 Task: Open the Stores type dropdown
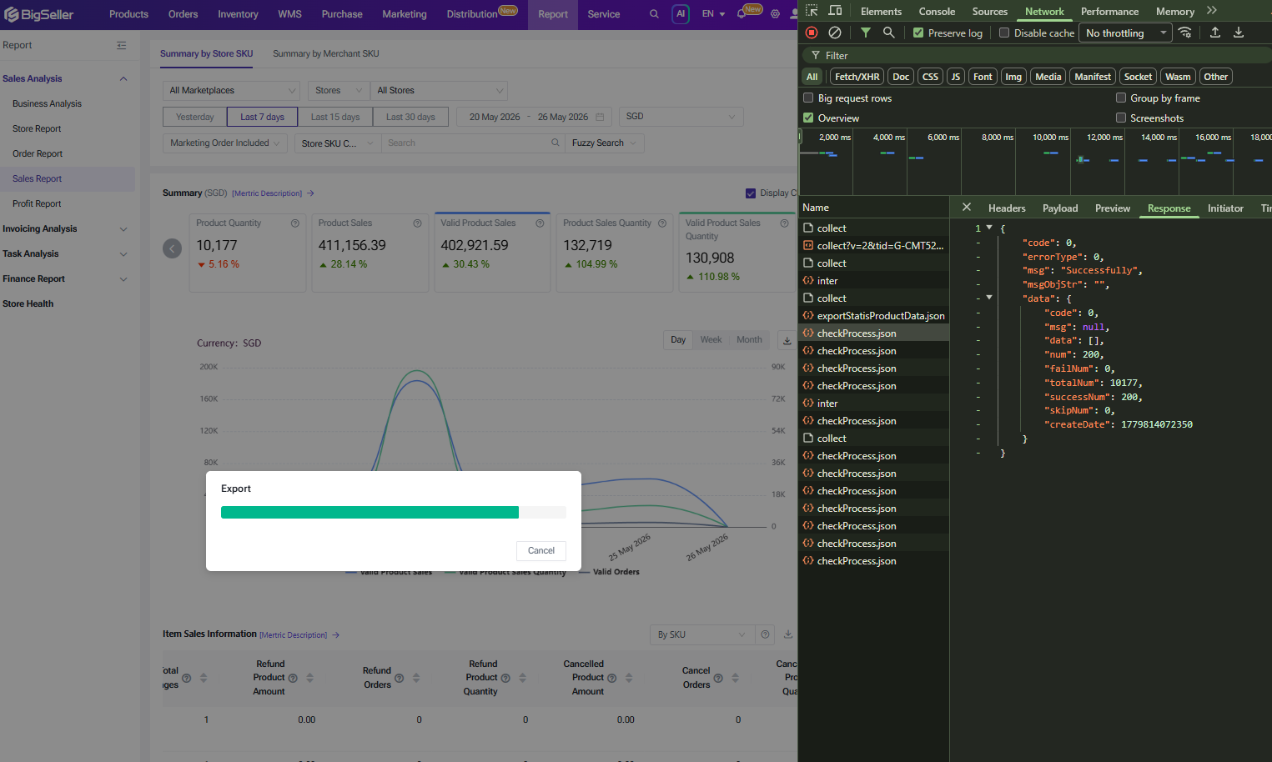point(339,90)
